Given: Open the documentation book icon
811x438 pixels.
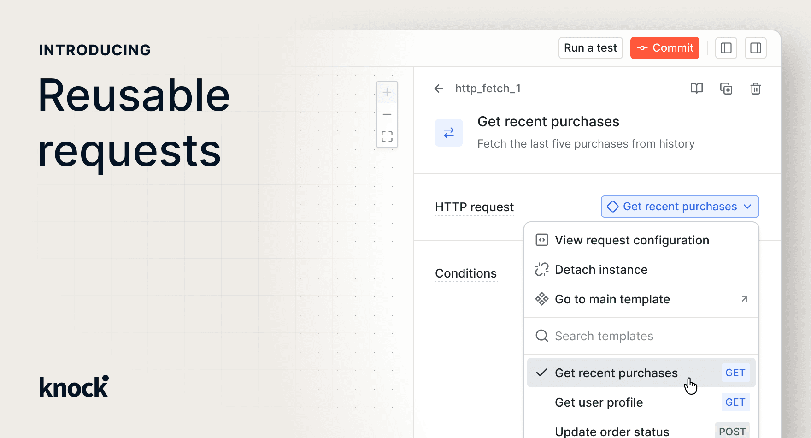Looking at the screenshot, I should [x=696, y=89].
